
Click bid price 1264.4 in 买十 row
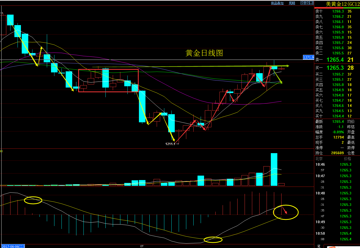click(x=338, y=116)
